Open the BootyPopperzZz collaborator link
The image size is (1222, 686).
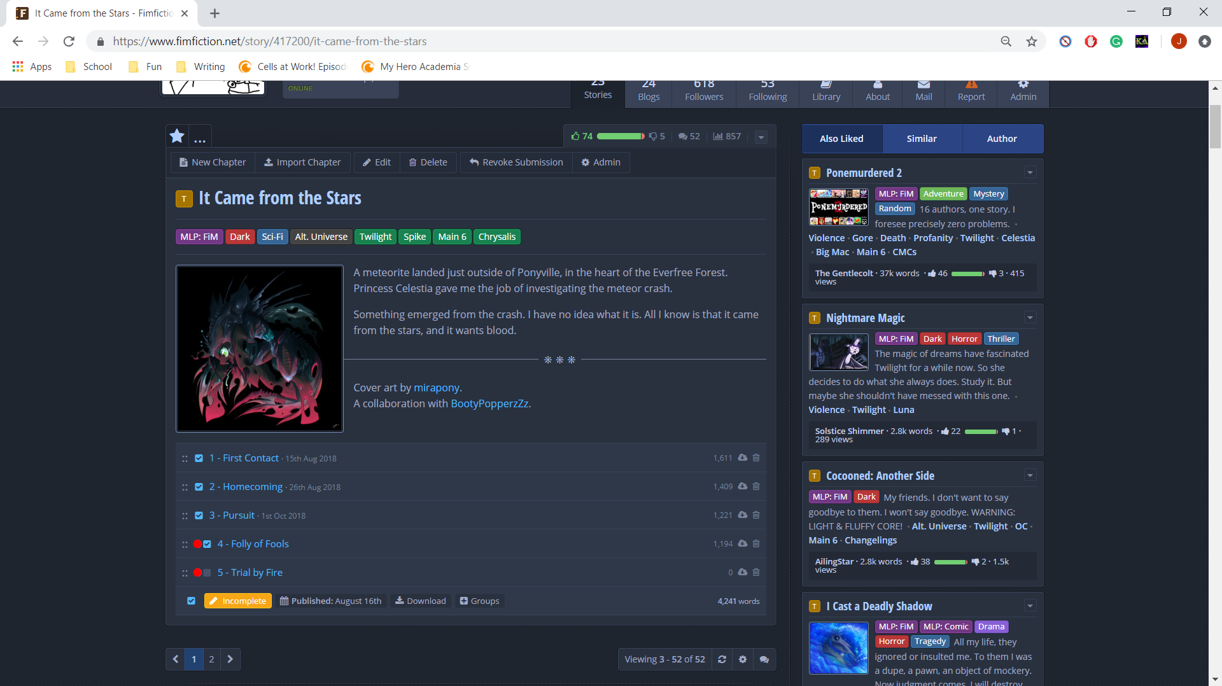coord(489,403)
